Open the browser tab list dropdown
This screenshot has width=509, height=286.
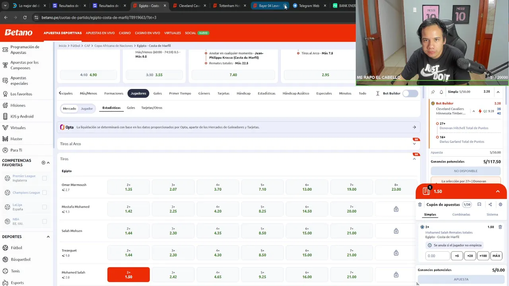[x=5, y=6]
